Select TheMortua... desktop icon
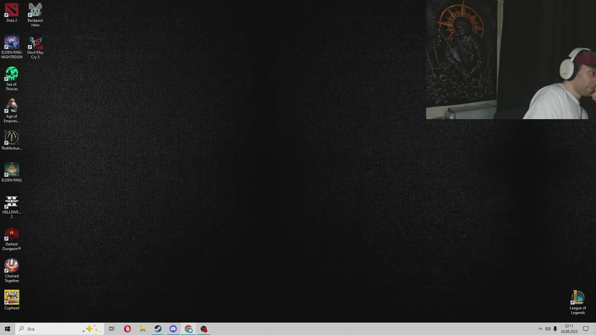596x335 pixels. coord(12,141)
